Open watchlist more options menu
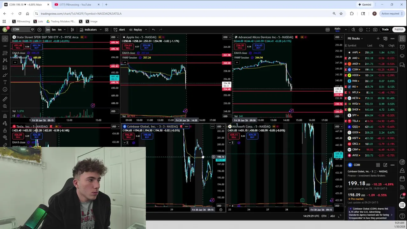 click(x=392, y=38)
